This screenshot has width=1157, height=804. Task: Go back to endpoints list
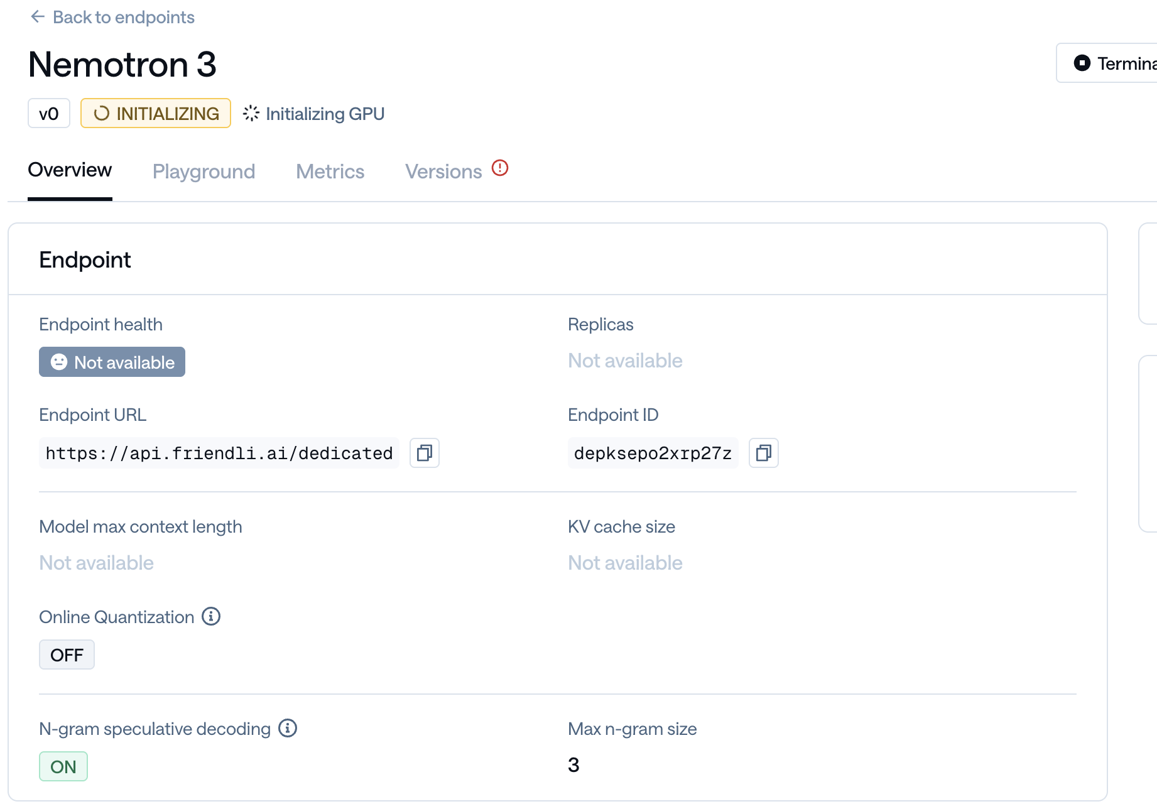pos(123,17)
